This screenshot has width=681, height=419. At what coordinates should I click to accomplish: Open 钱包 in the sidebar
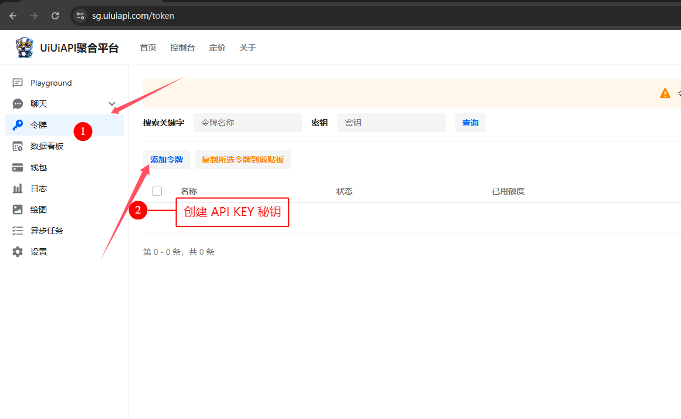[x=65, y=167]
